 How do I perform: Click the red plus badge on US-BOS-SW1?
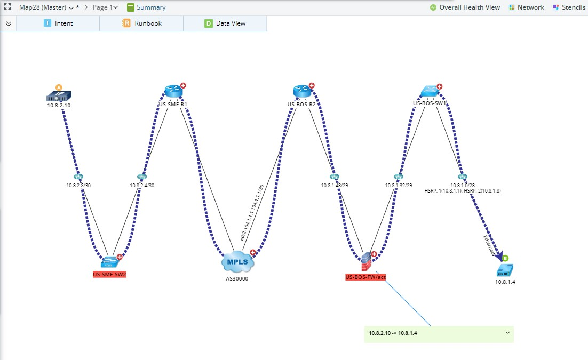(440, 86)
